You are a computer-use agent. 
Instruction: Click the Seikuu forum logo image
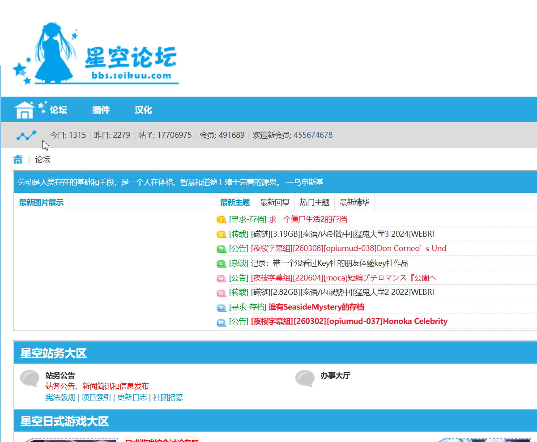(x=95, y=54)
